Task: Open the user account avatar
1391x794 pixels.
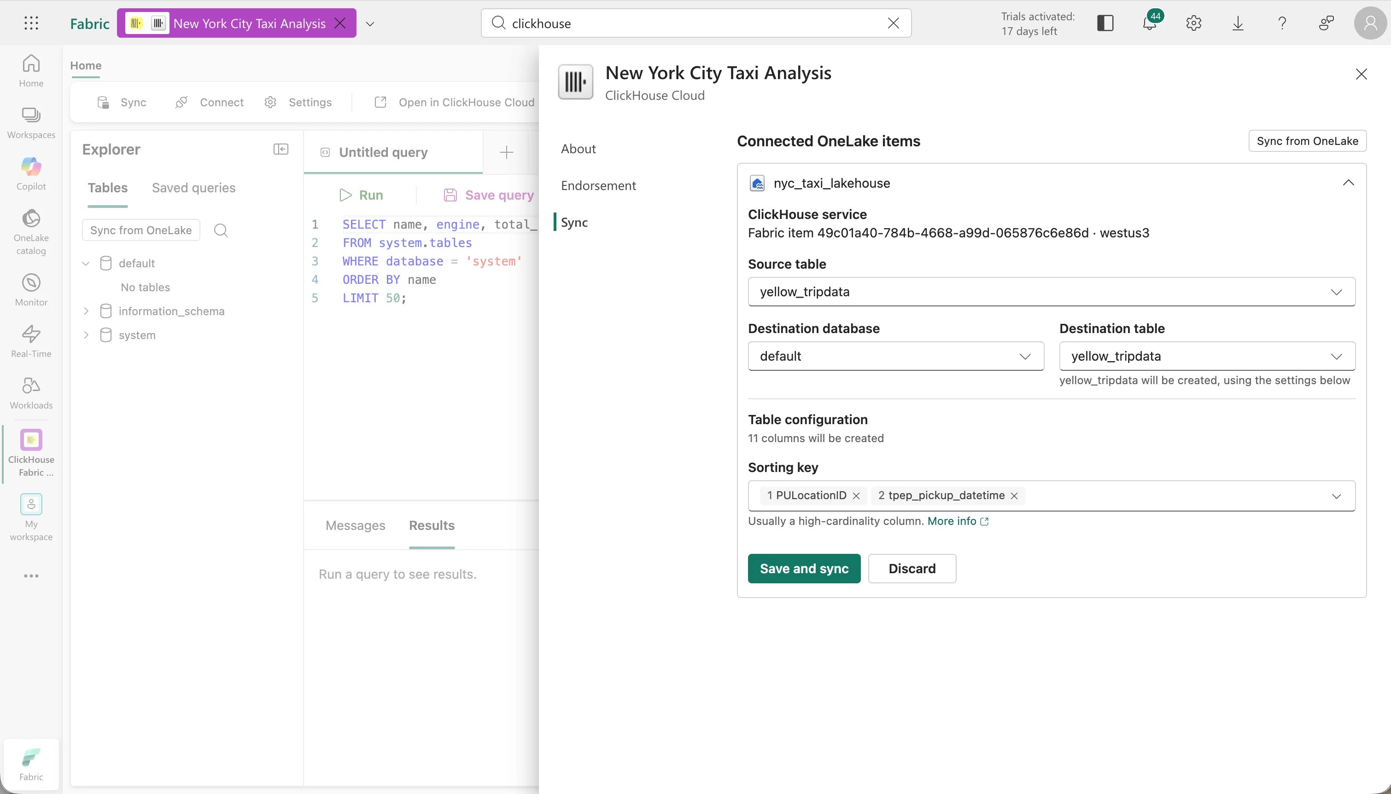Action: [1370, 23]
